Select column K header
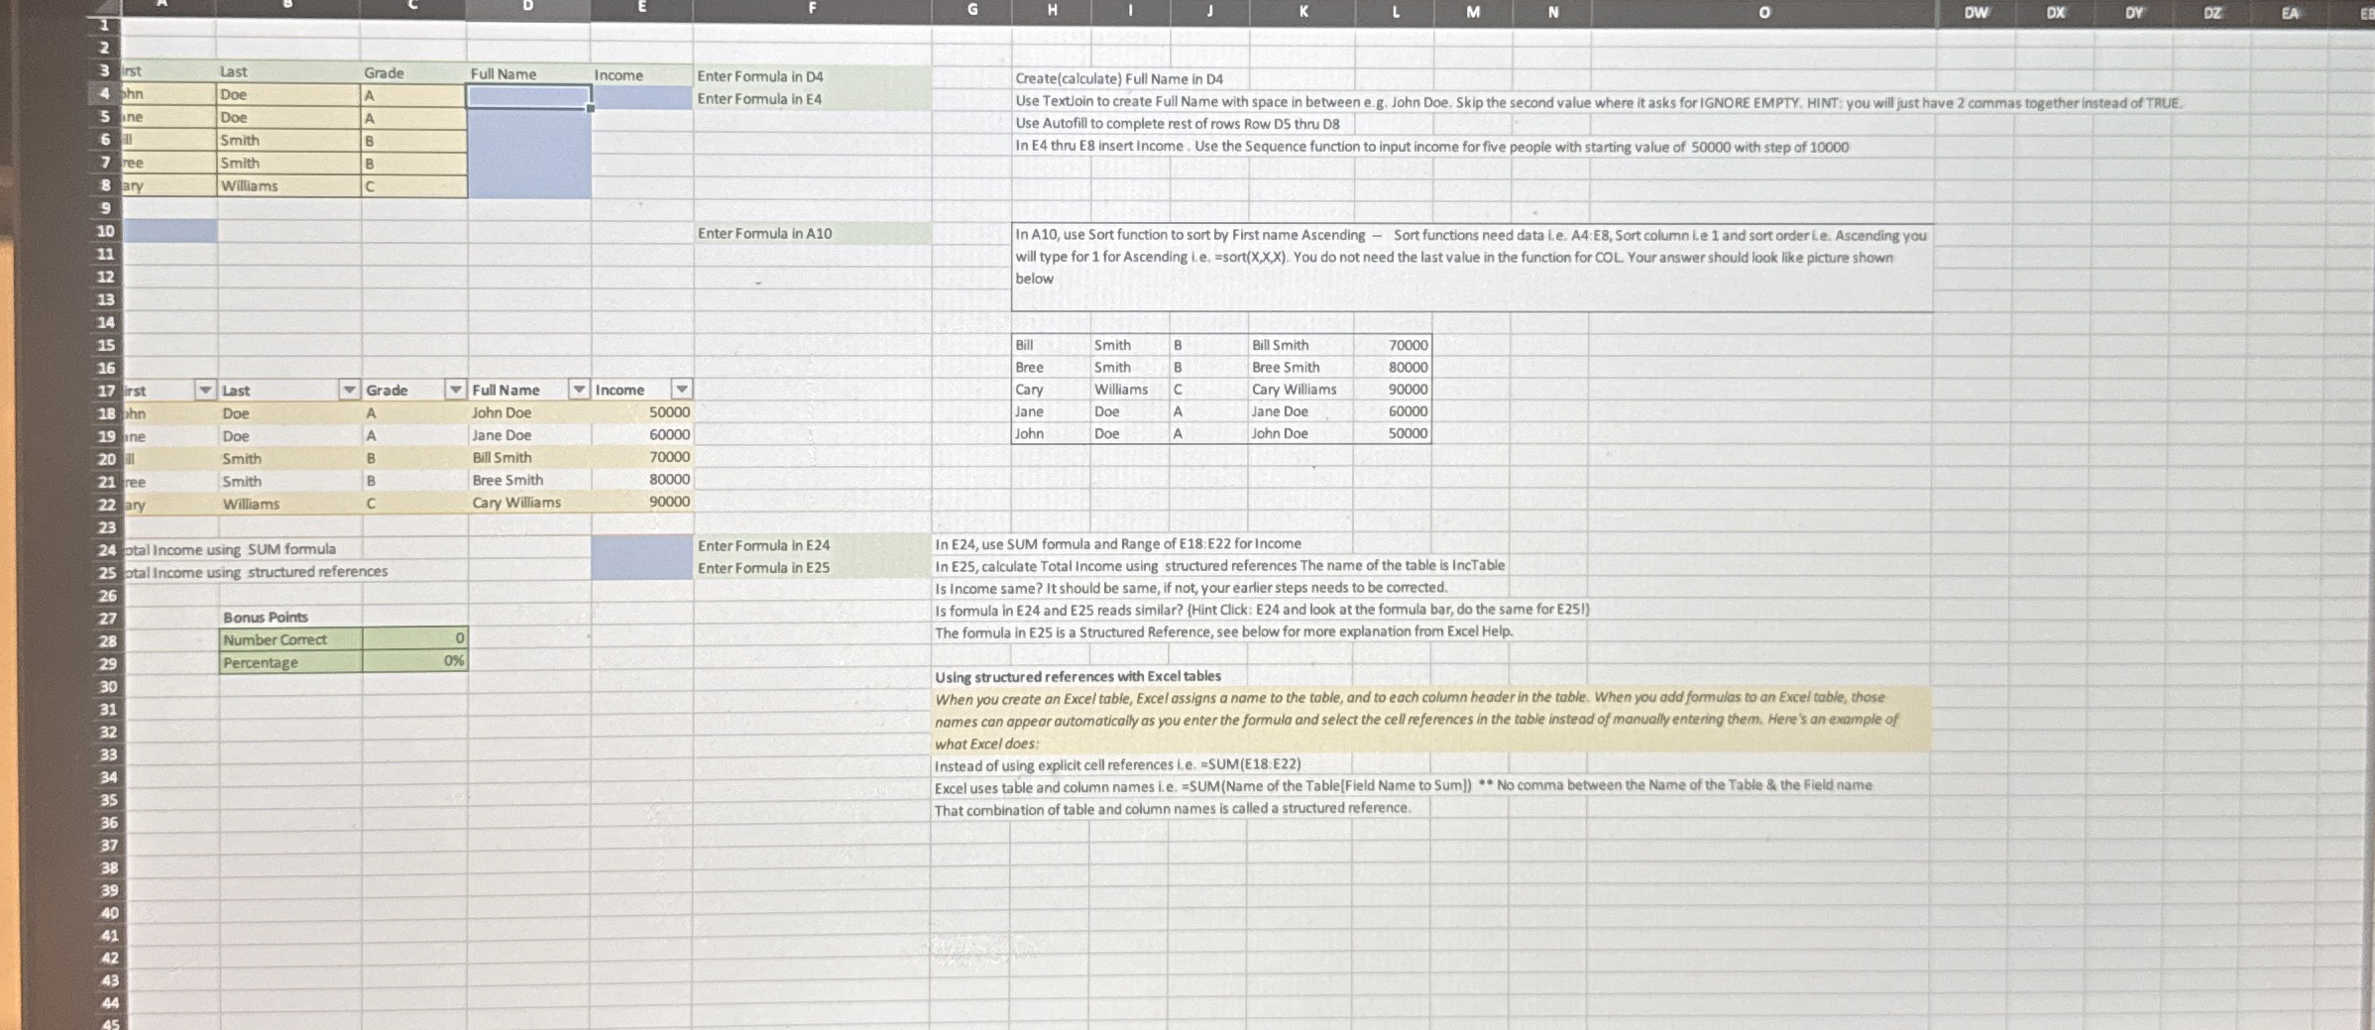 [x=1302, y=12]
